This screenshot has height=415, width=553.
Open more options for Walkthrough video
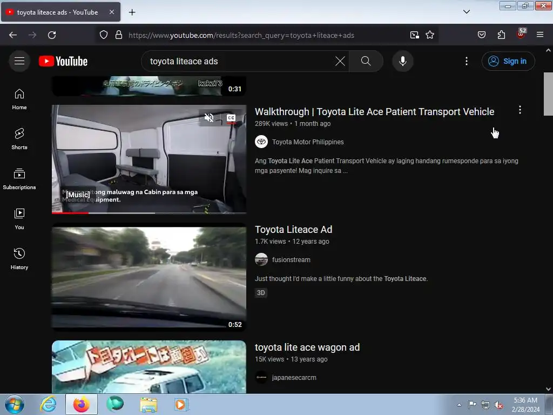pyautogui.click(x=520, y=110)
